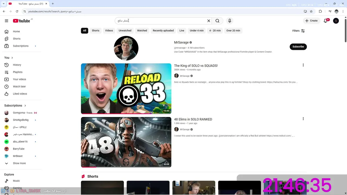
Task: Click MrSavage channel avatar image
Action: 126,48
